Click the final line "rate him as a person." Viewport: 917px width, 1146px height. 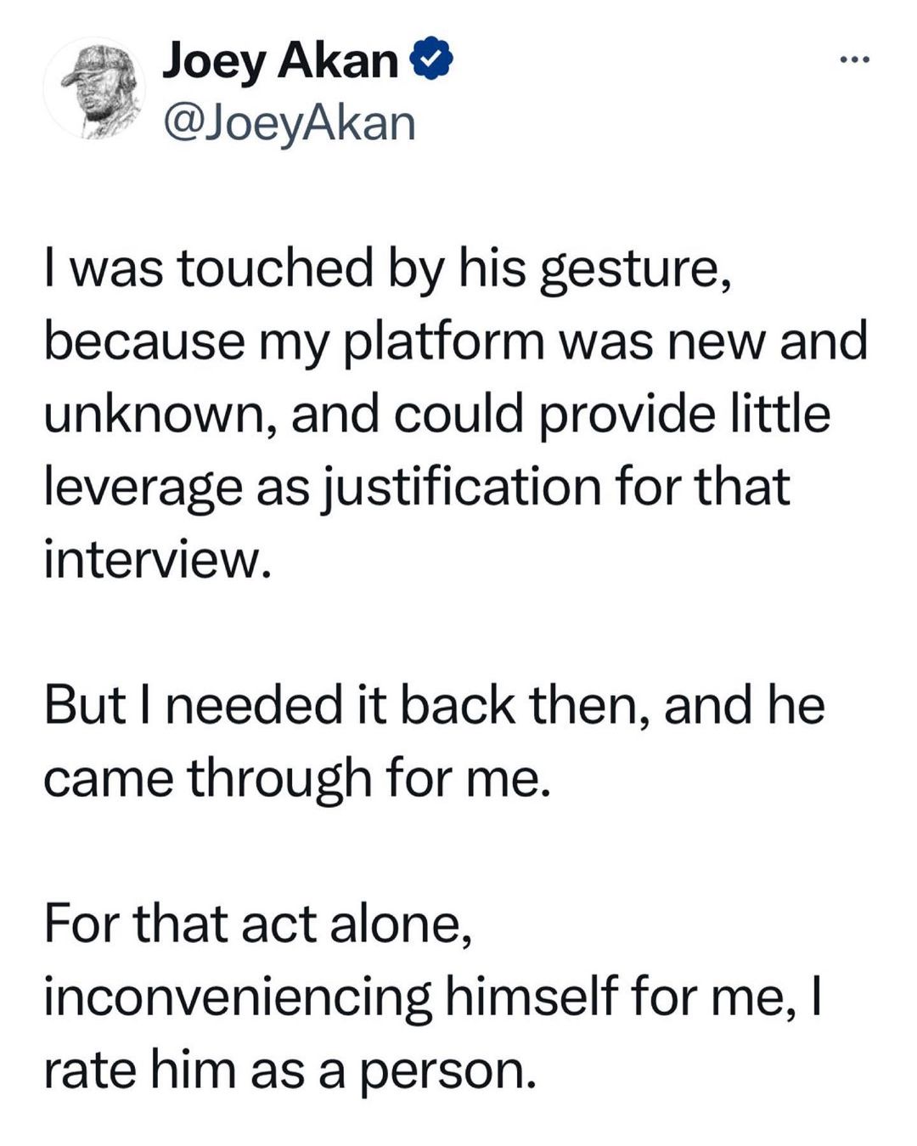tap(290, 1070)
